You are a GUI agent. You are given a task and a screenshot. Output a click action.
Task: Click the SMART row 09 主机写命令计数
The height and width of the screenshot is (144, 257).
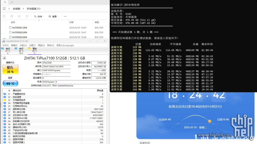[x=55, y=118]
